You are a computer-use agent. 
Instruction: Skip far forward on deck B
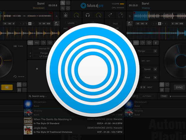[x=181, y=24]
